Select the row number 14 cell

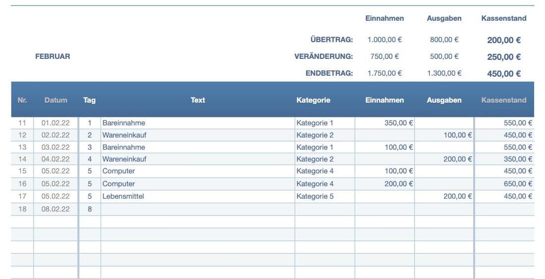(22, 159)
